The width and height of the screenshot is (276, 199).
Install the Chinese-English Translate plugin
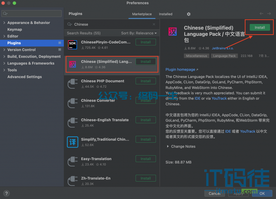click(x=146, y=120)
